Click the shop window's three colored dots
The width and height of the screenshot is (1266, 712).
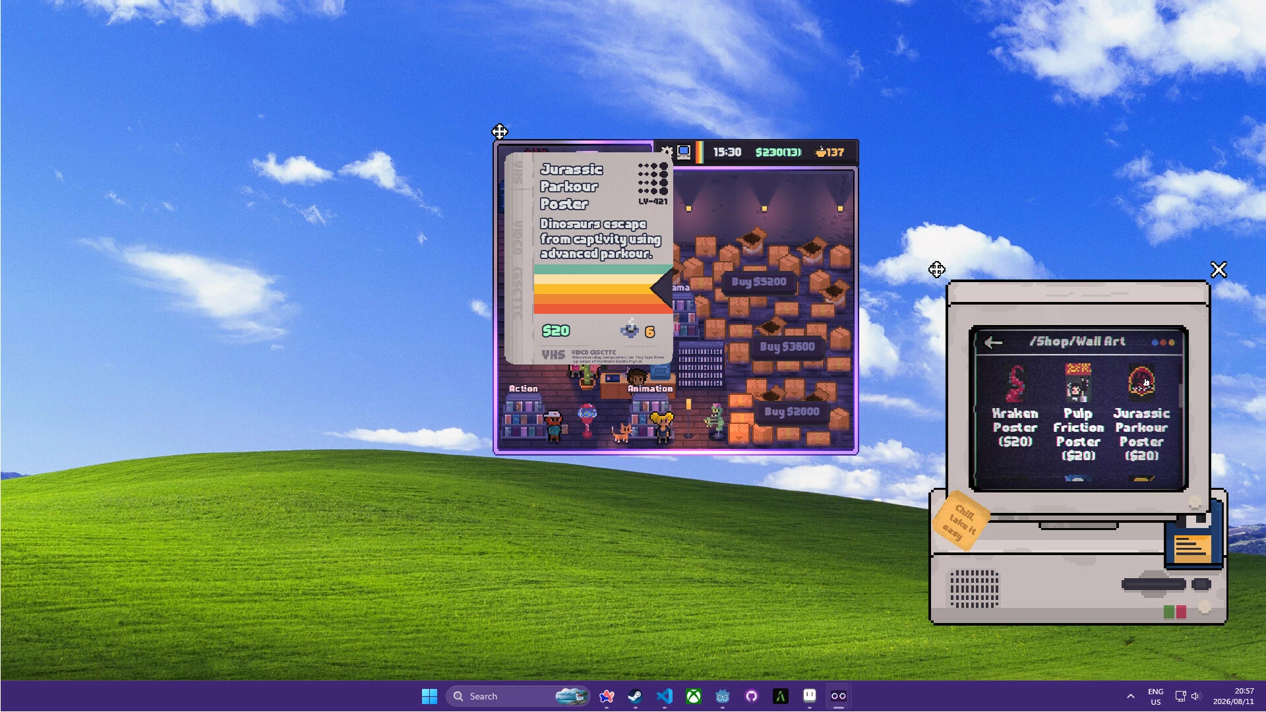click(1163, 342)
